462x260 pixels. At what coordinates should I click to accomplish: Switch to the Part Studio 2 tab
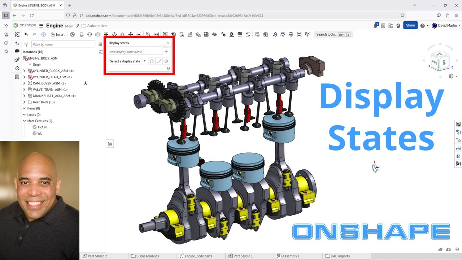point(95,256)
